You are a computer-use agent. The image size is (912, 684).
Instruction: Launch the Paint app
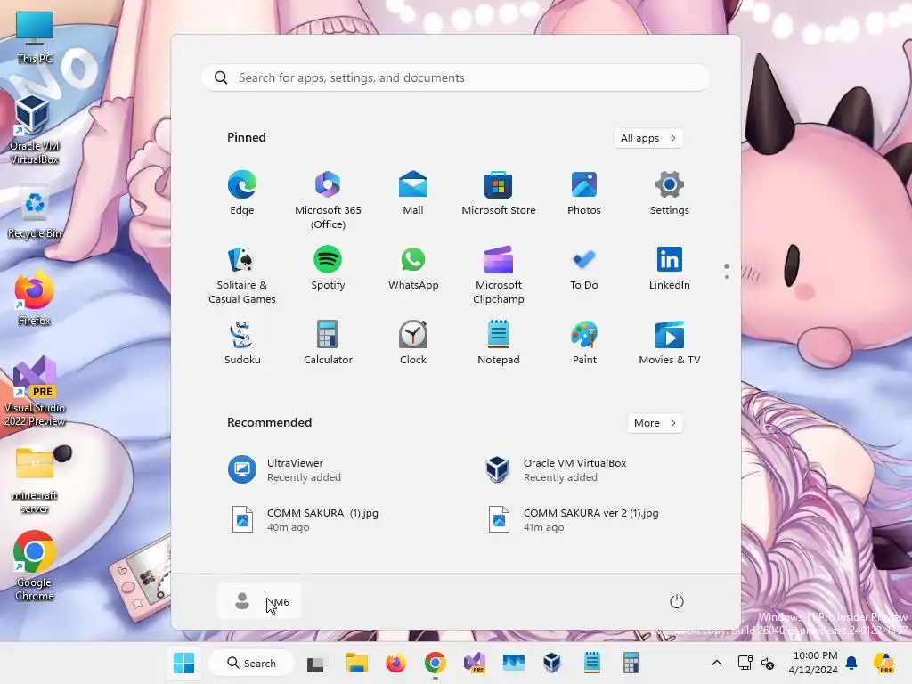click(x=584, y=344)
